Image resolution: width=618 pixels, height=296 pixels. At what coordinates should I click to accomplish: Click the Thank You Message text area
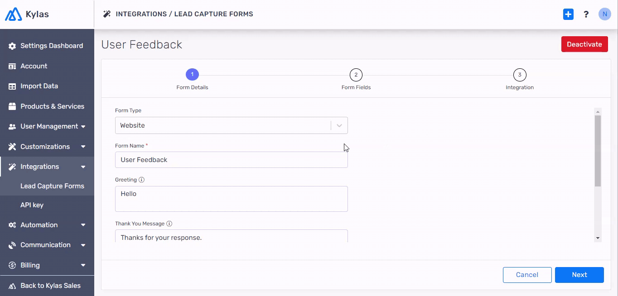click(x=232, y=236)
